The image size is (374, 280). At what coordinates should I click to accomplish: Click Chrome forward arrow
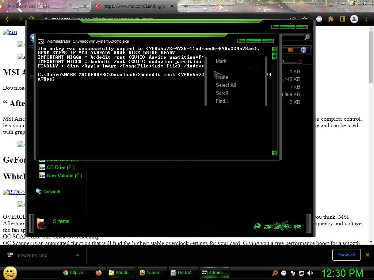(20, 19)
